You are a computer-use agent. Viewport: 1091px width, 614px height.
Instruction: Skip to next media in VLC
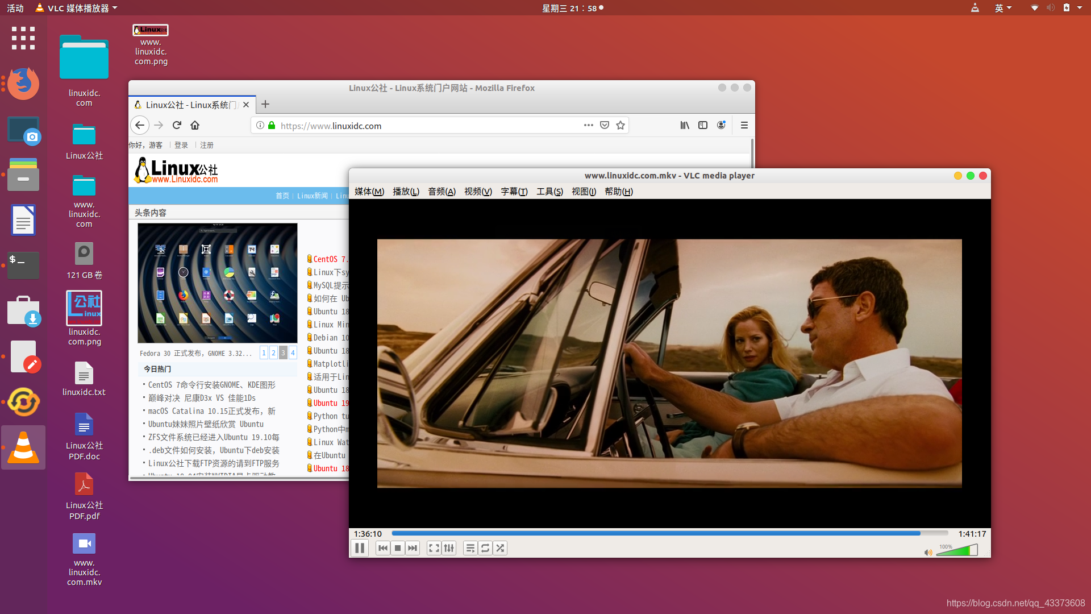(412, 548)
